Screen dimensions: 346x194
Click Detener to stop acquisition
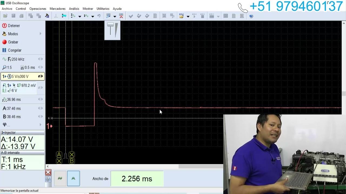pos(11,26)
